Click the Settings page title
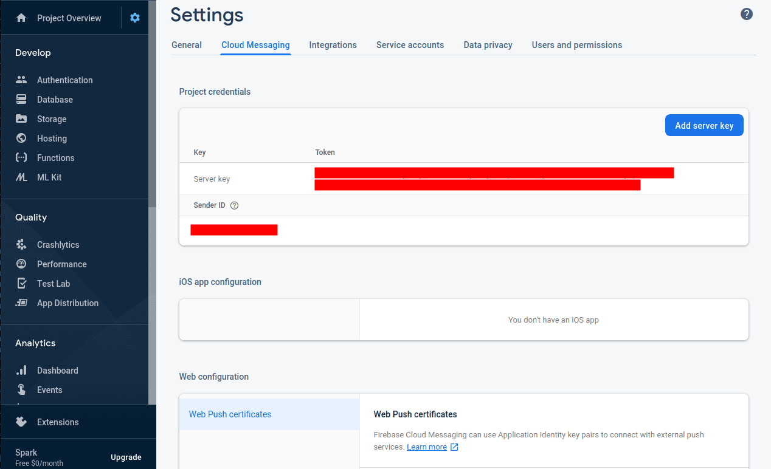The height and width of the screenshot is (469, 771). click(207, 15)
